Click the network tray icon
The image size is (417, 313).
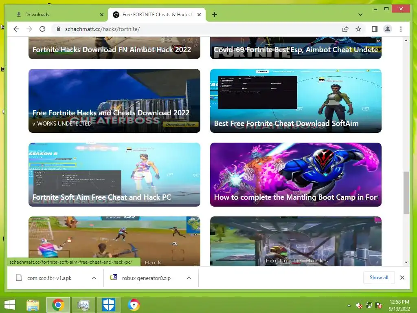369,305
